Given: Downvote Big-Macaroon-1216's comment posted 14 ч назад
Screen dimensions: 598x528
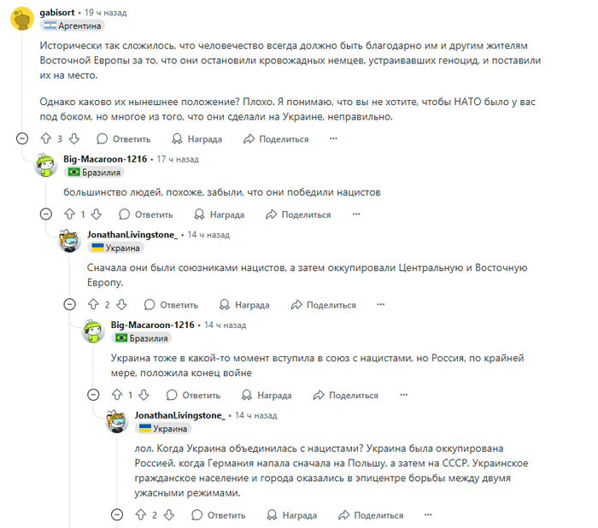Looking at the screenshot, I should click(x=144, y=396).
